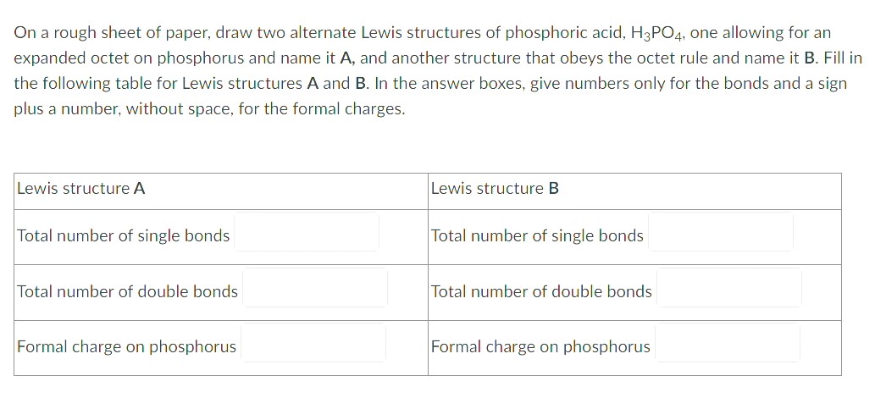Screen dimensions: 875x409
Task: Click the 'Total number of double bonds' label under B
Action: [541, 291]
